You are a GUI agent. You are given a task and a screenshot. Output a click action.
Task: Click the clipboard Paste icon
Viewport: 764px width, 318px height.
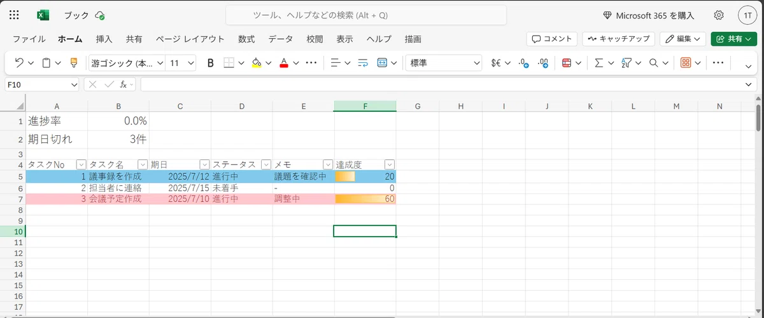(x=46, y=63)
